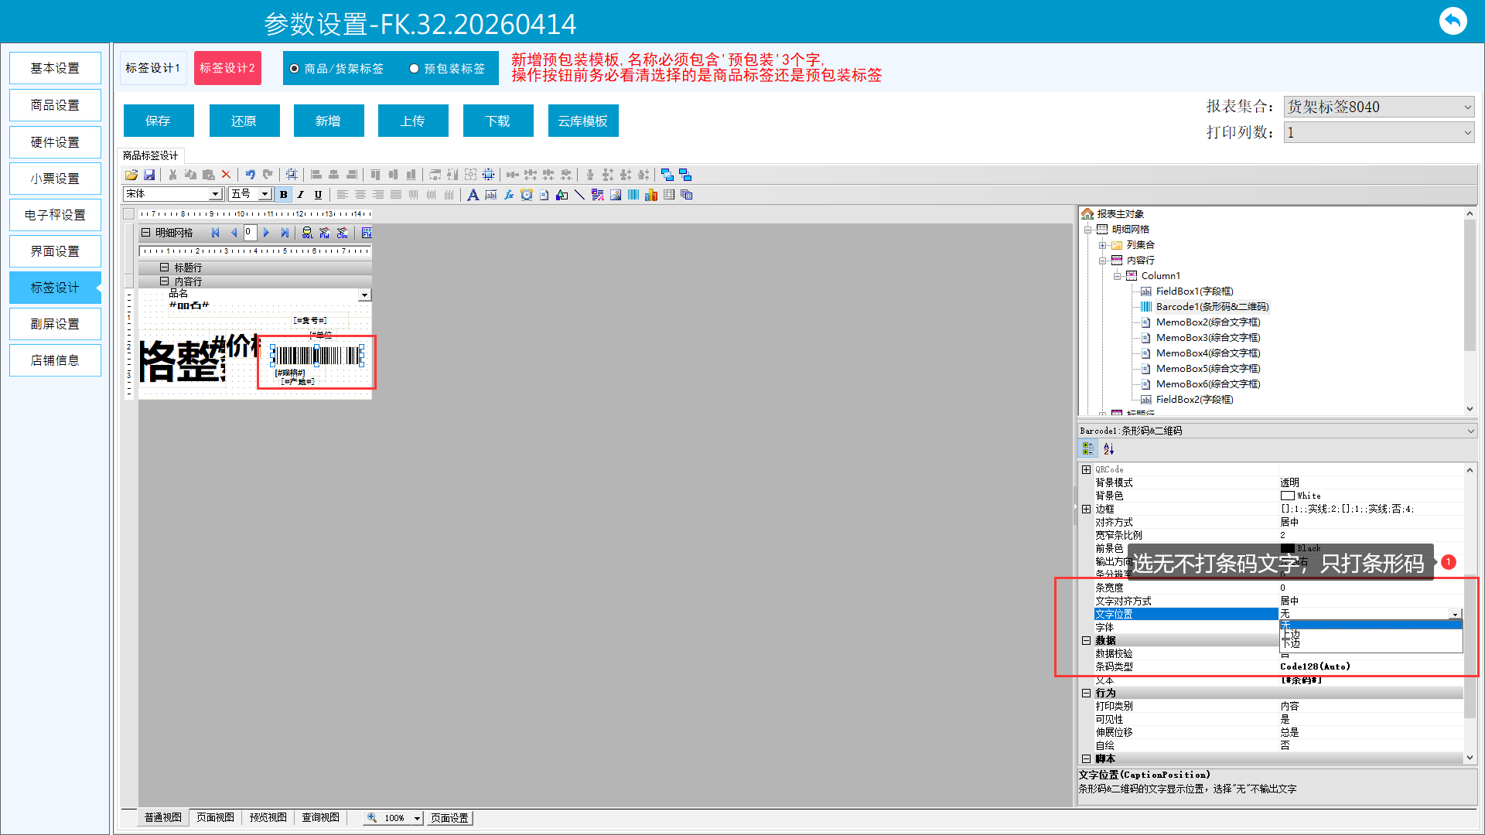
Task: Open the 宋体 font name dropdown
Action: click(215, 194)
